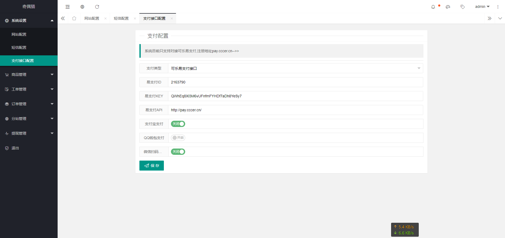
Task: Click the 奇偶猫 logo title
Action: [x=29, y=7]
